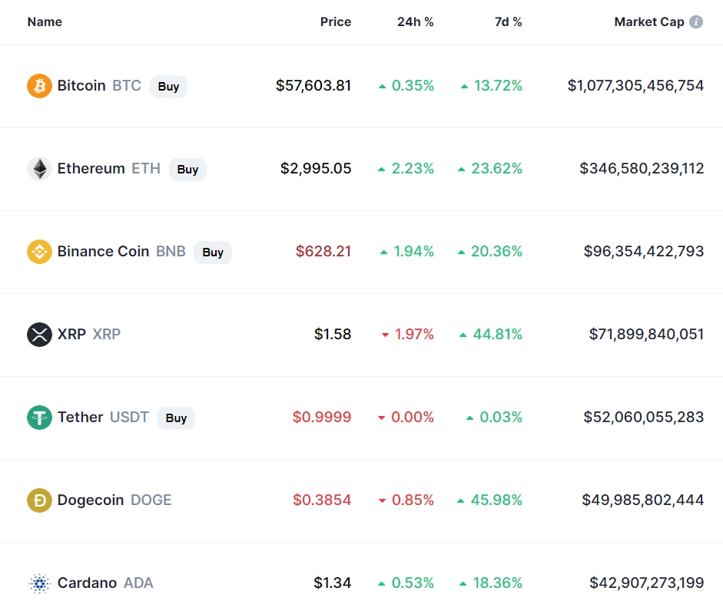Click the Binance Coin logo icon
Viewport: 723px width, 614px height.
click(x=39, y=252)
